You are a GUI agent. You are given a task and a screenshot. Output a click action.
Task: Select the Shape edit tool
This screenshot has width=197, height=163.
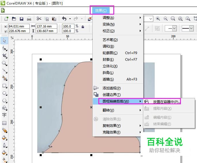click(5, 48)
